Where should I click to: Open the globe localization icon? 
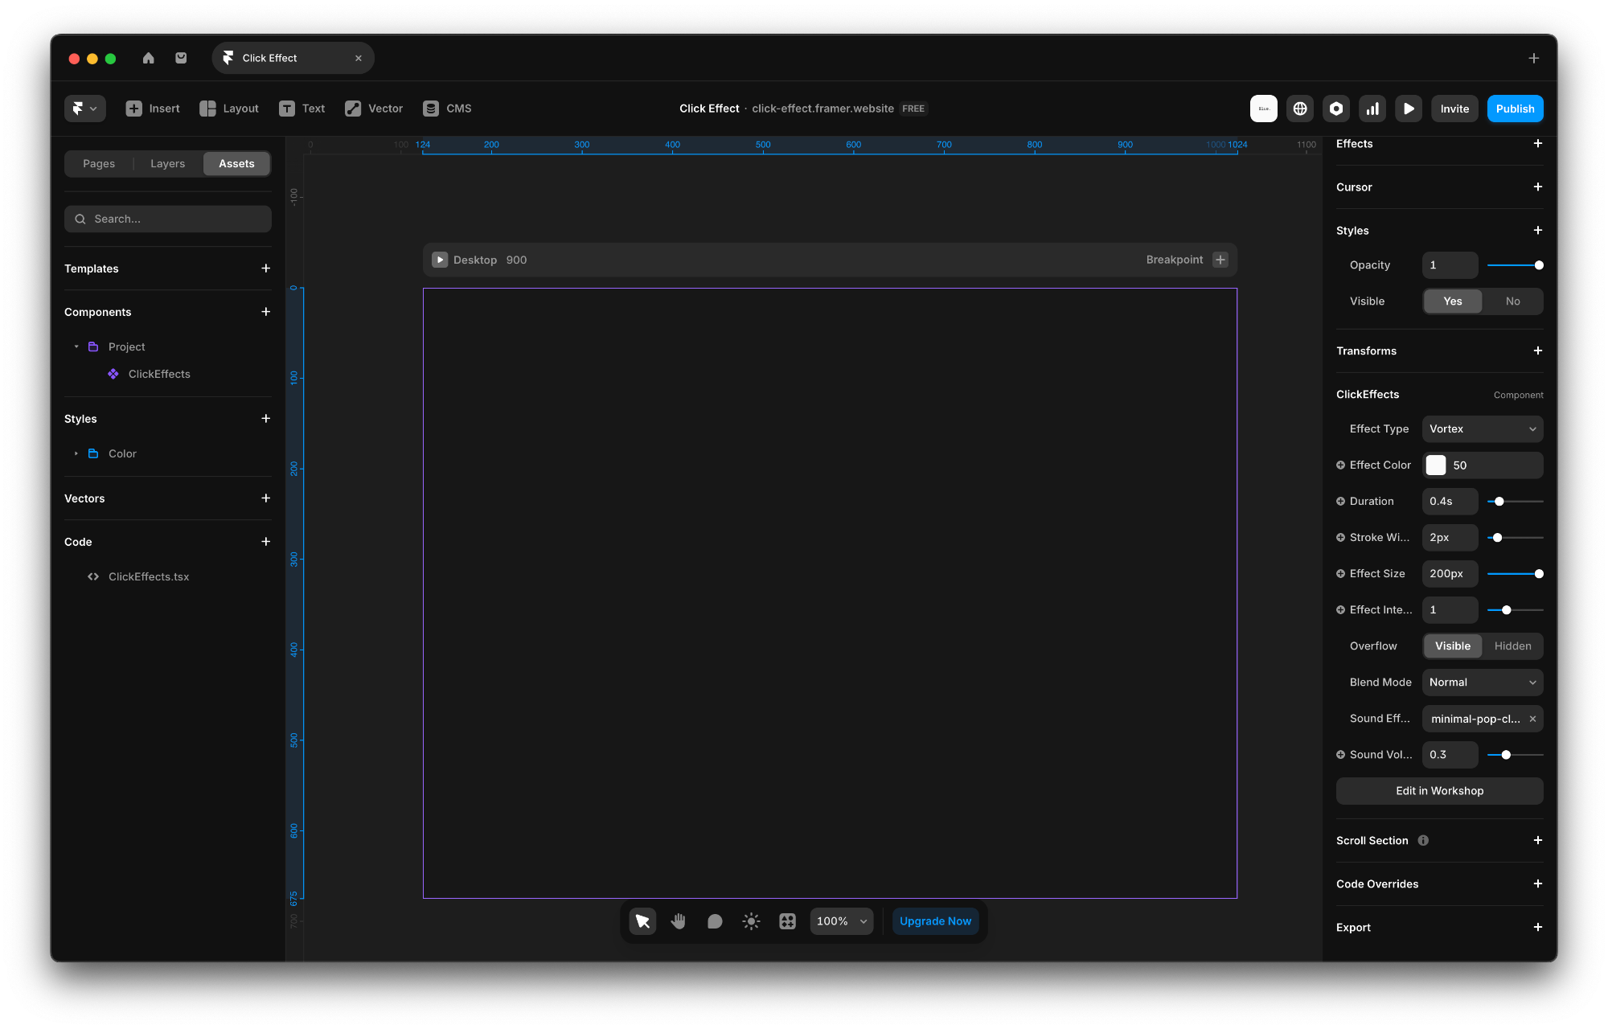click(x=1300, y=109)
